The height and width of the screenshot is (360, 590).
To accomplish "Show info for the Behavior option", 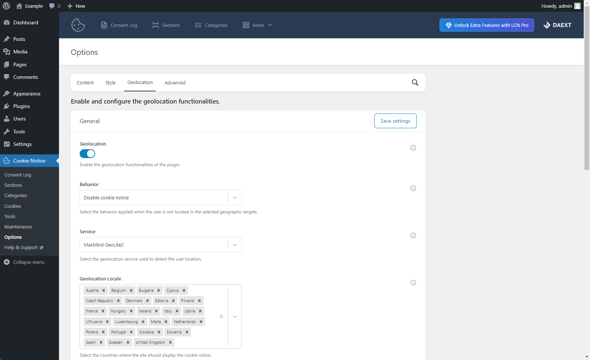I will pos(413,188).
